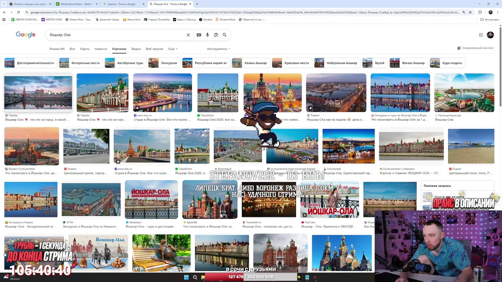This screenshot has height=282, width=502.
Task: Filter by Куда сходить chip
Action: click(447, 63)
